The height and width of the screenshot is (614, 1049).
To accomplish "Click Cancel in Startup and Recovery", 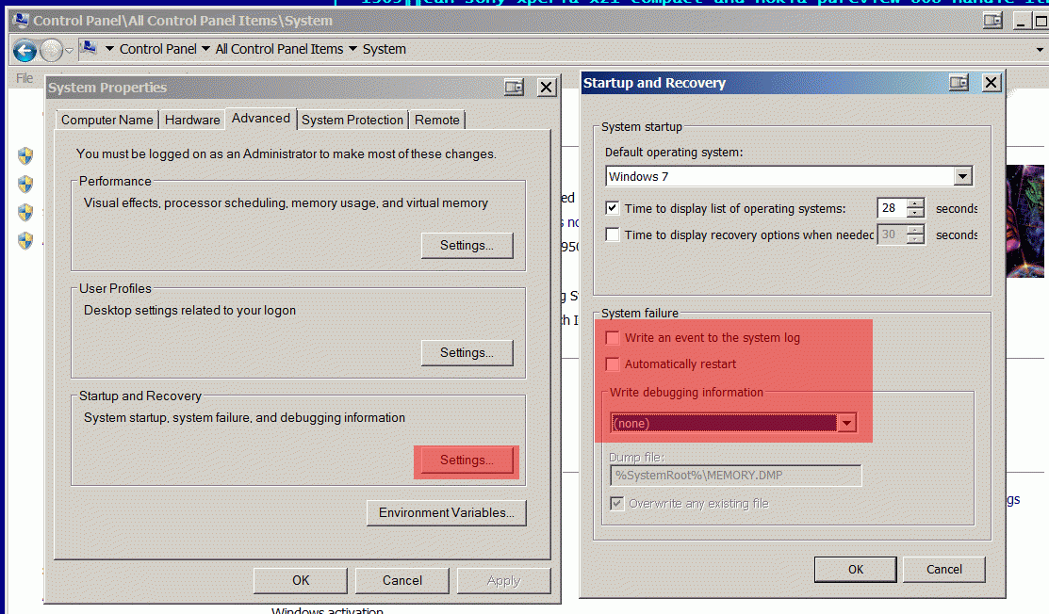I will pos(944,569).
